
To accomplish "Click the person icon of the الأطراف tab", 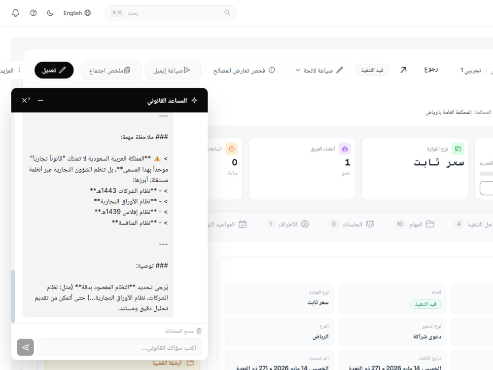I will tap(305, 224).
